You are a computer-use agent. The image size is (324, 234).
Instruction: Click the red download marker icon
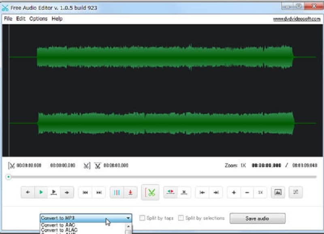point(130,192)
